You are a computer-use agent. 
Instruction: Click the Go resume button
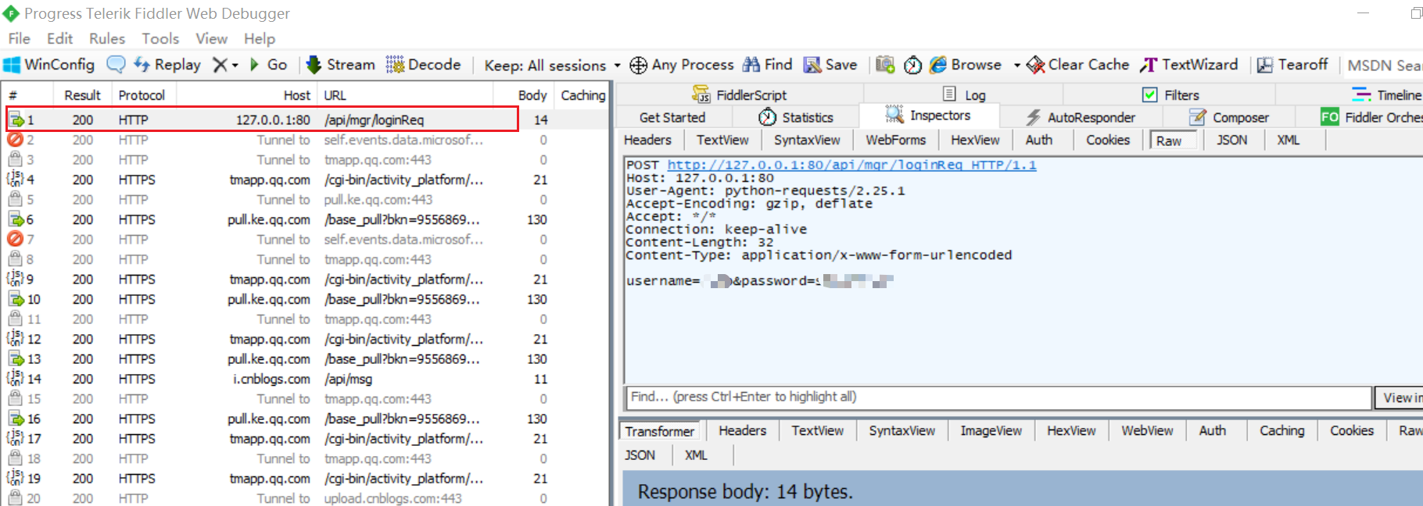268,65
